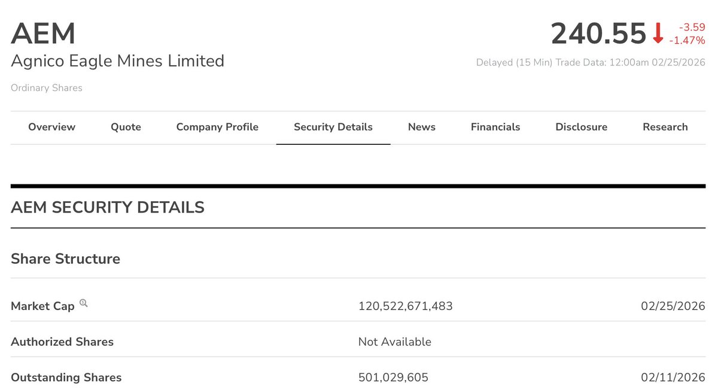Select the Security Details tab

click(x=333, y=127)
